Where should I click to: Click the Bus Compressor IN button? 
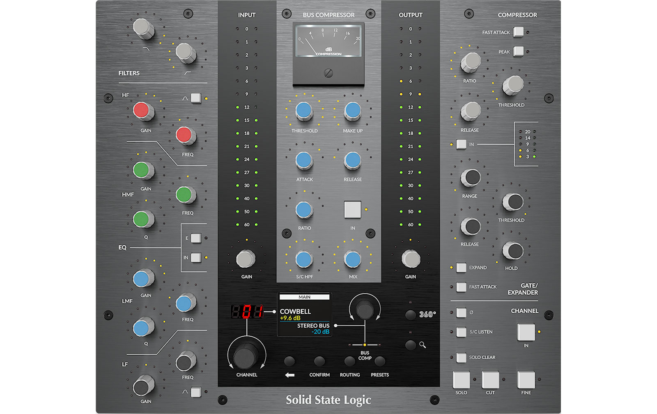tap(353, 210)
